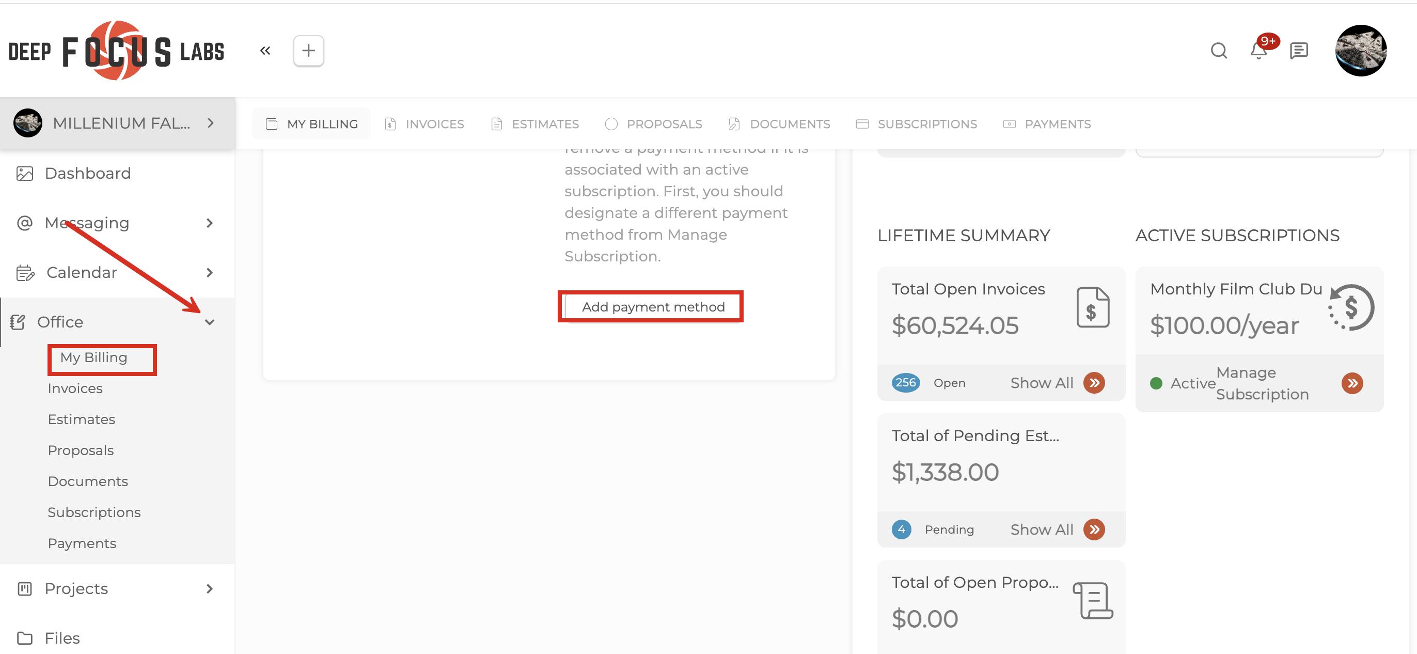Click the Monthly Film Club Du subscription title
The height and width of the screenshot is (654, 1417).
click(x=1236, y=289)
